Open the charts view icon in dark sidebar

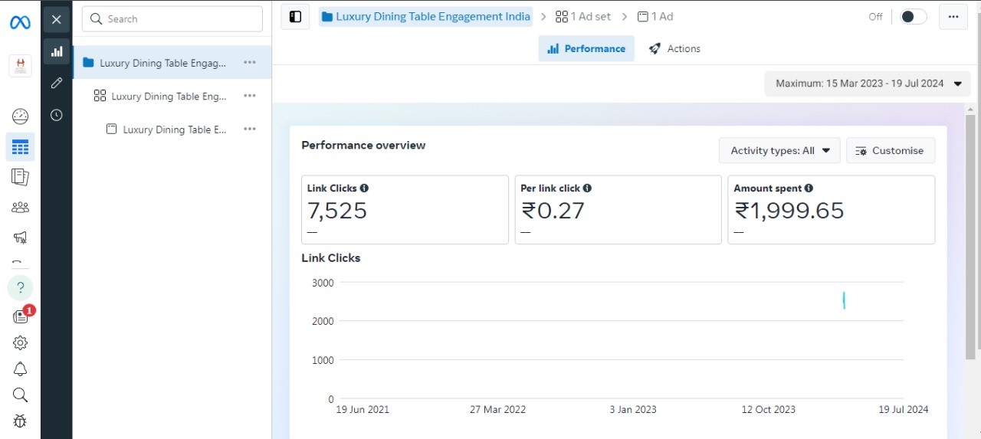(x=57, y=51)
